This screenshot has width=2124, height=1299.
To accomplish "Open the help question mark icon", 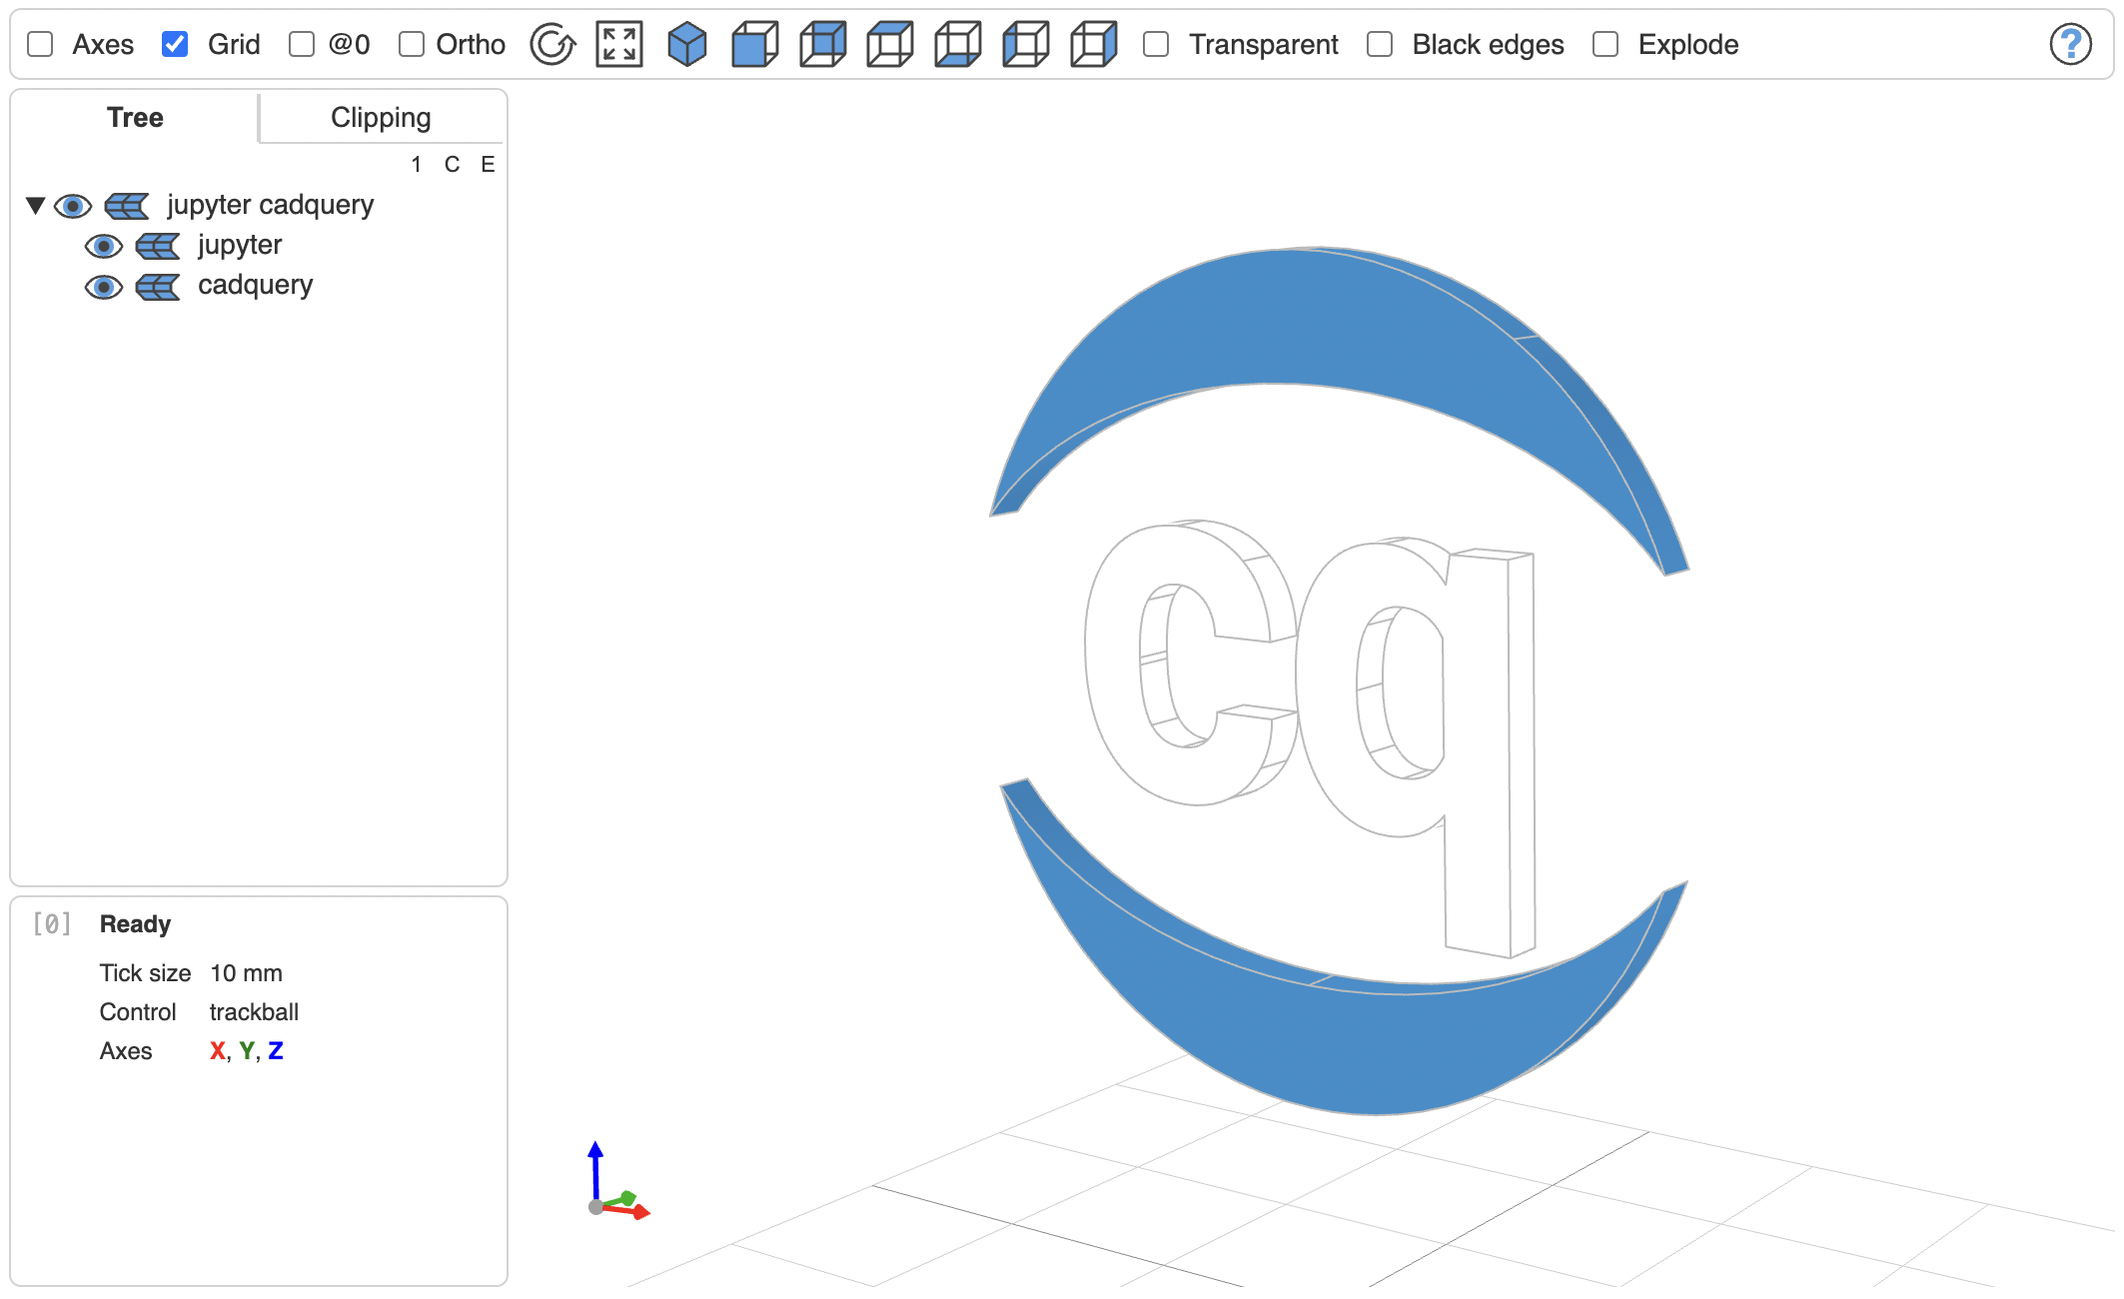I will (x=2070, y=45).
